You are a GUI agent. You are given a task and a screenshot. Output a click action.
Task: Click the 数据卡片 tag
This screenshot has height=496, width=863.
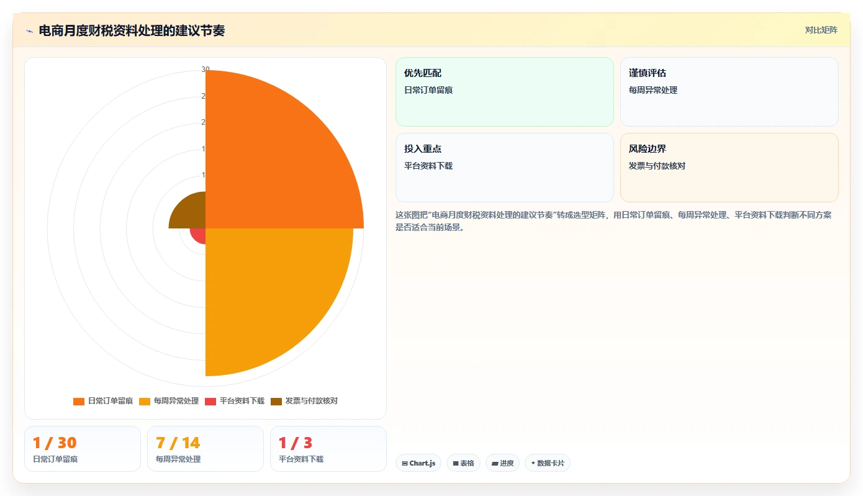click(x=548, y=463)
